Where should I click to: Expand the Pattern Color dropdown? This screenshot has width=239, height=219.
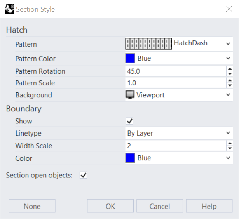[228, 59]
